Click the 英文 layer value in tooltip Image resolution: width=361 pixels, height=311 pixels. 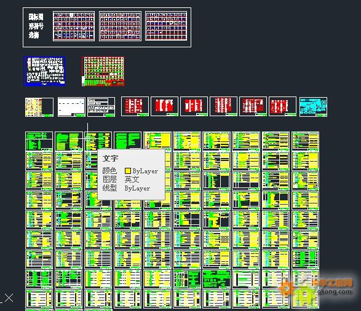[x=132, y=179]
